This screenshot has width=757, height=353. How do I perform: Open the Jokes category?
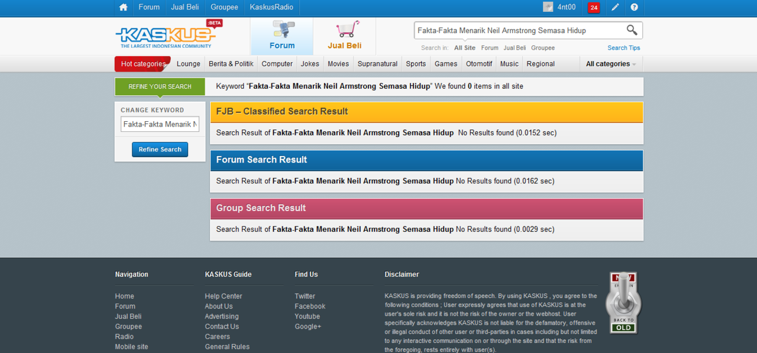click(310, 64)
